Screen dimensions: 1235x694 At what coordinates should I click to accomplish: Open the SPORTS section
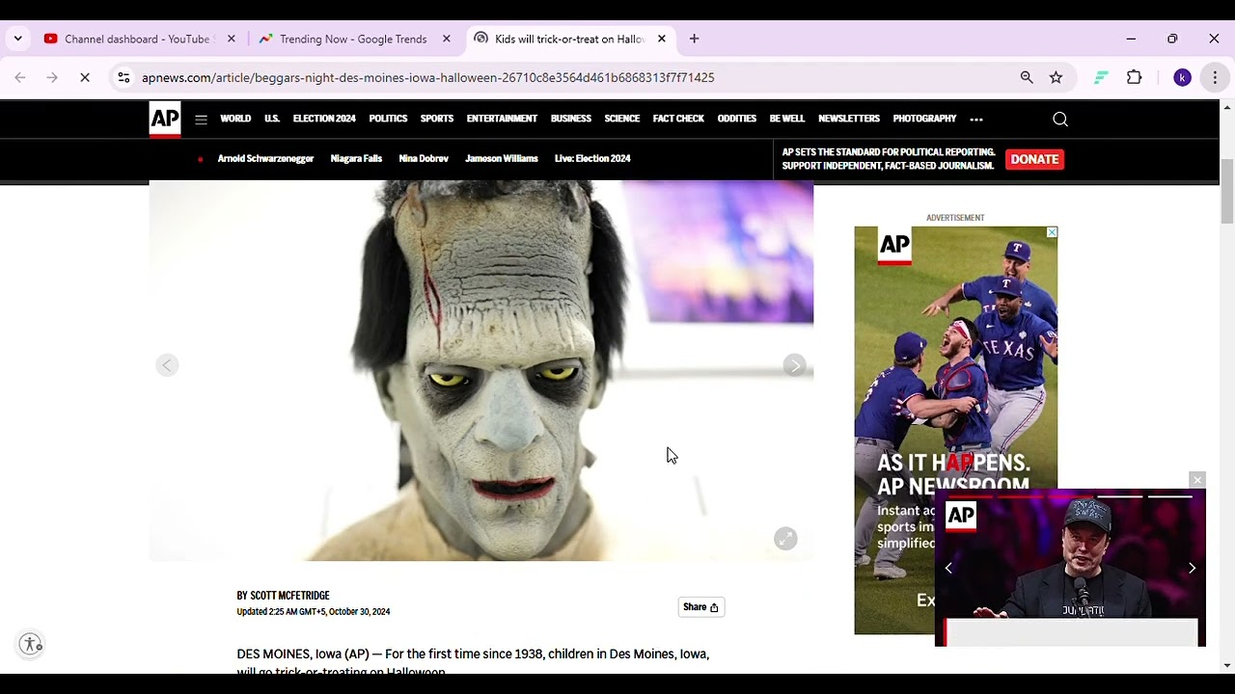click(x=437, y=119)
